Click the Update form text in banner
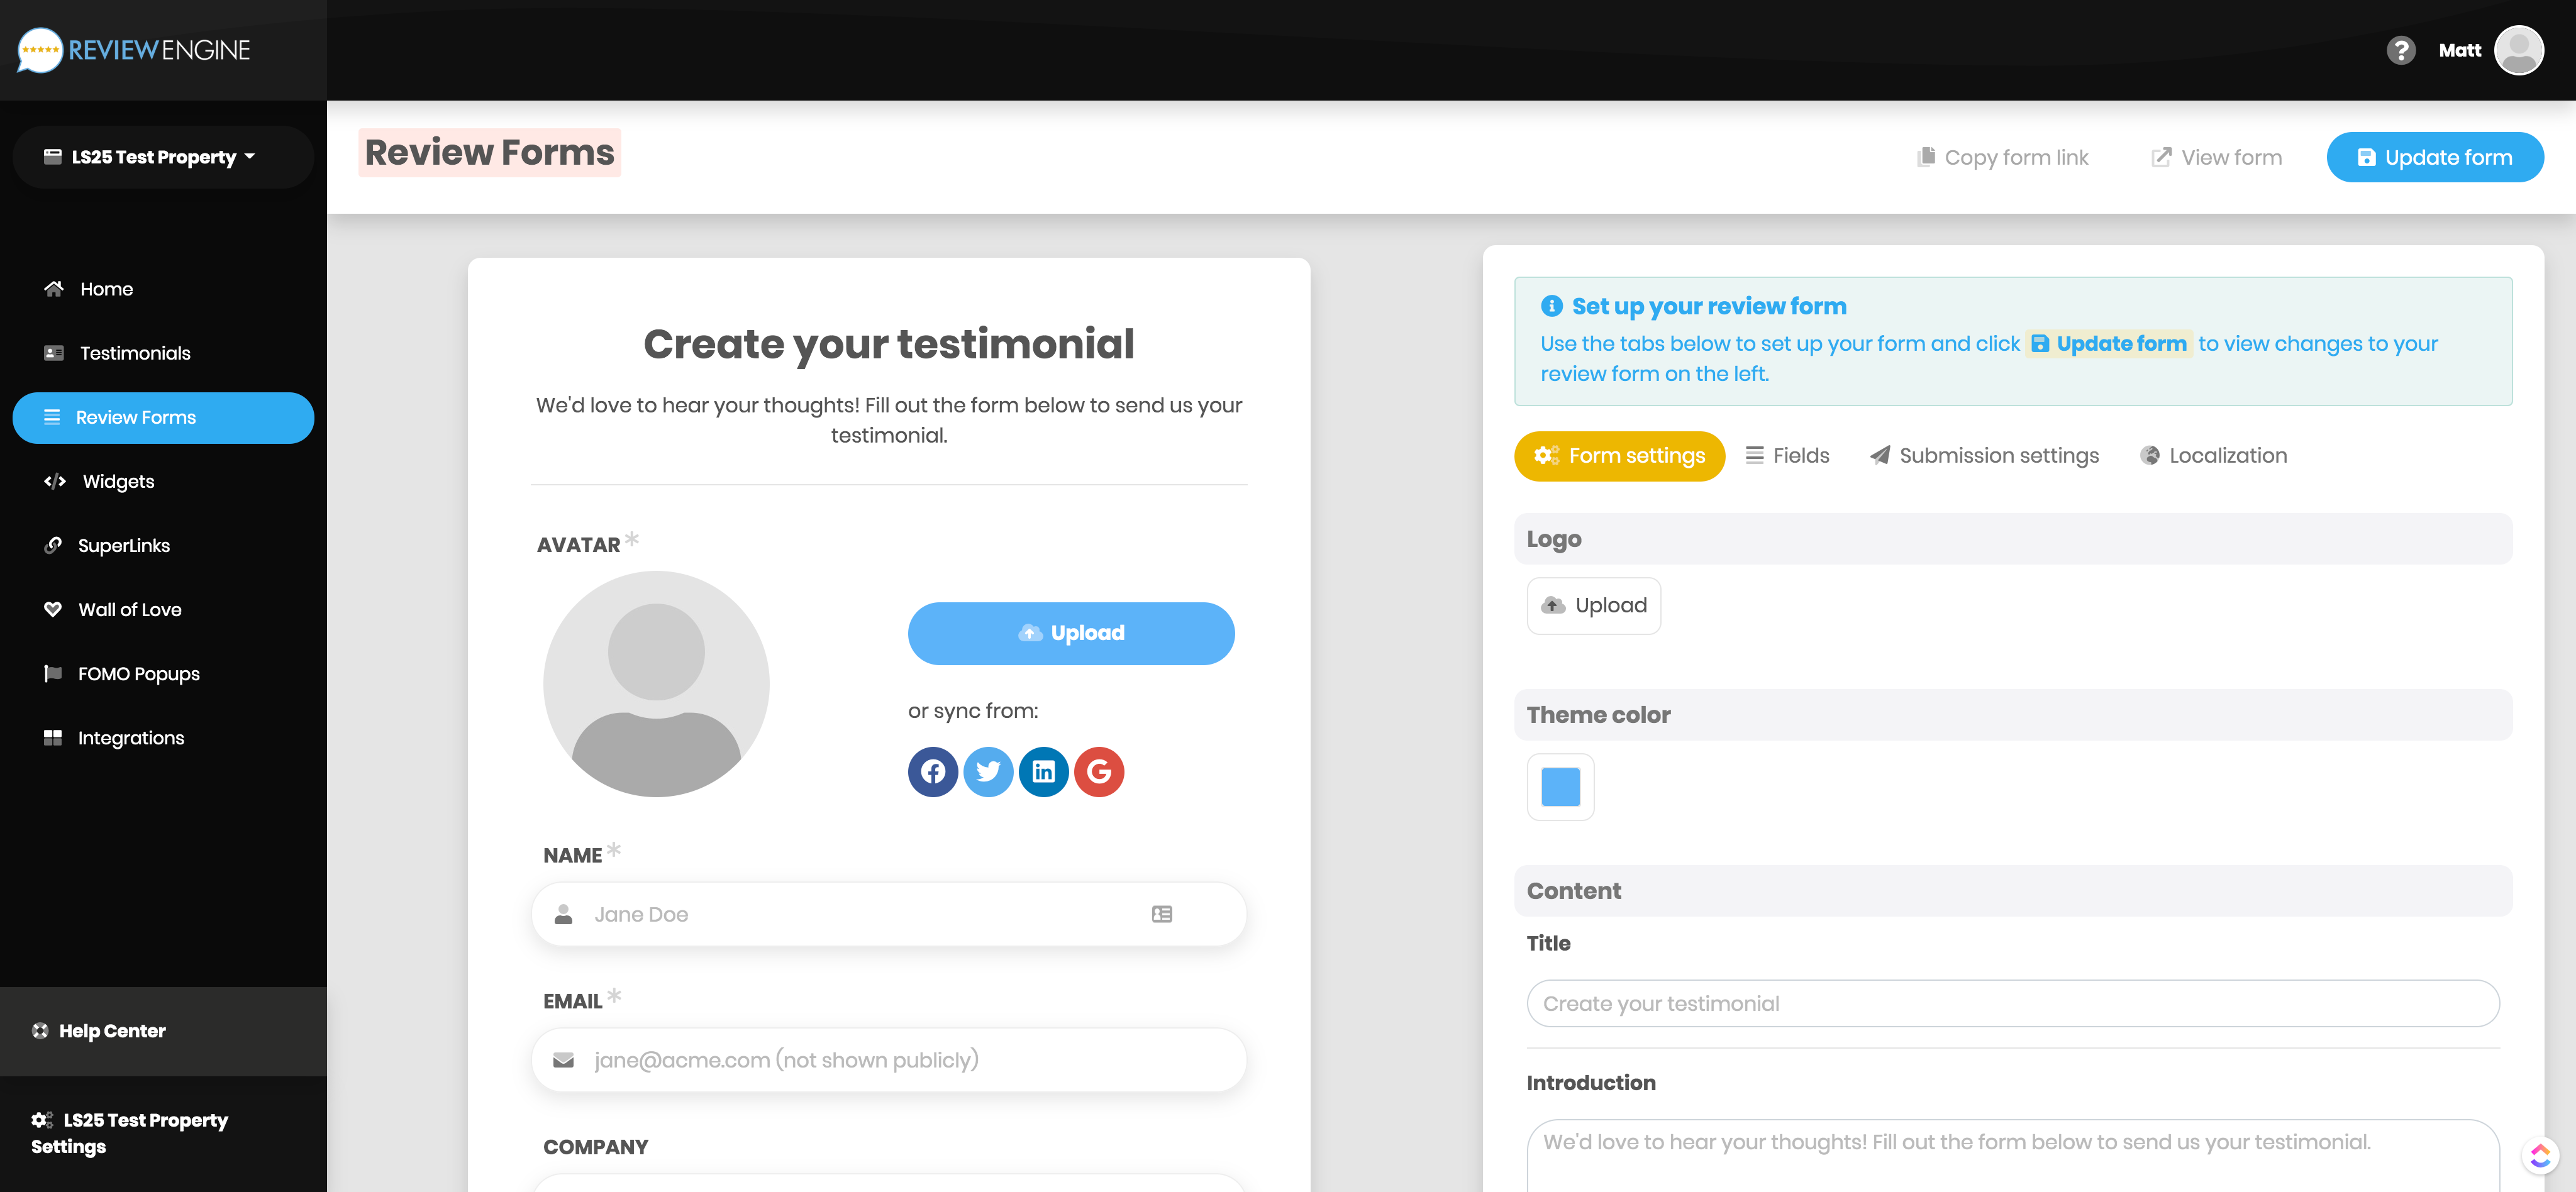The image size is (2576, 1192). [x=2109, y=344]
